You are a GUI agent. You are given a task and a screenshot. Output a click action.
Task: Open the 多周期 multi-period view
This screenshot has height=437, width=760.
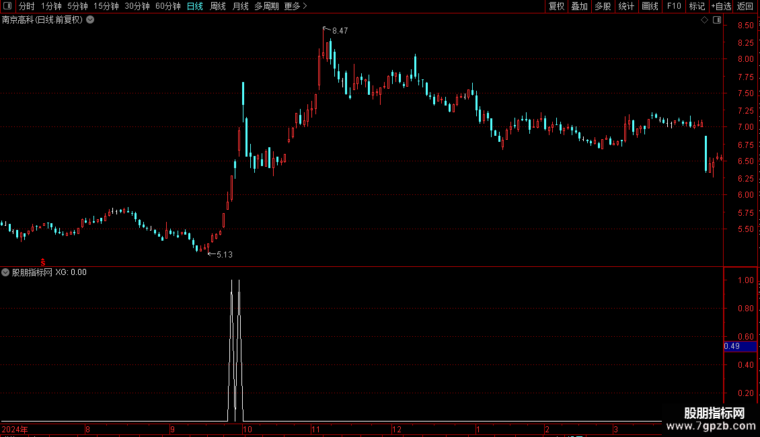(266, 6)
